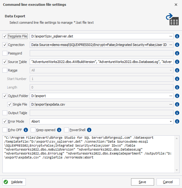This screenshot has width=182, height=188.
Task: Click the Data Export header icon
Action: (x=172, y=19)
